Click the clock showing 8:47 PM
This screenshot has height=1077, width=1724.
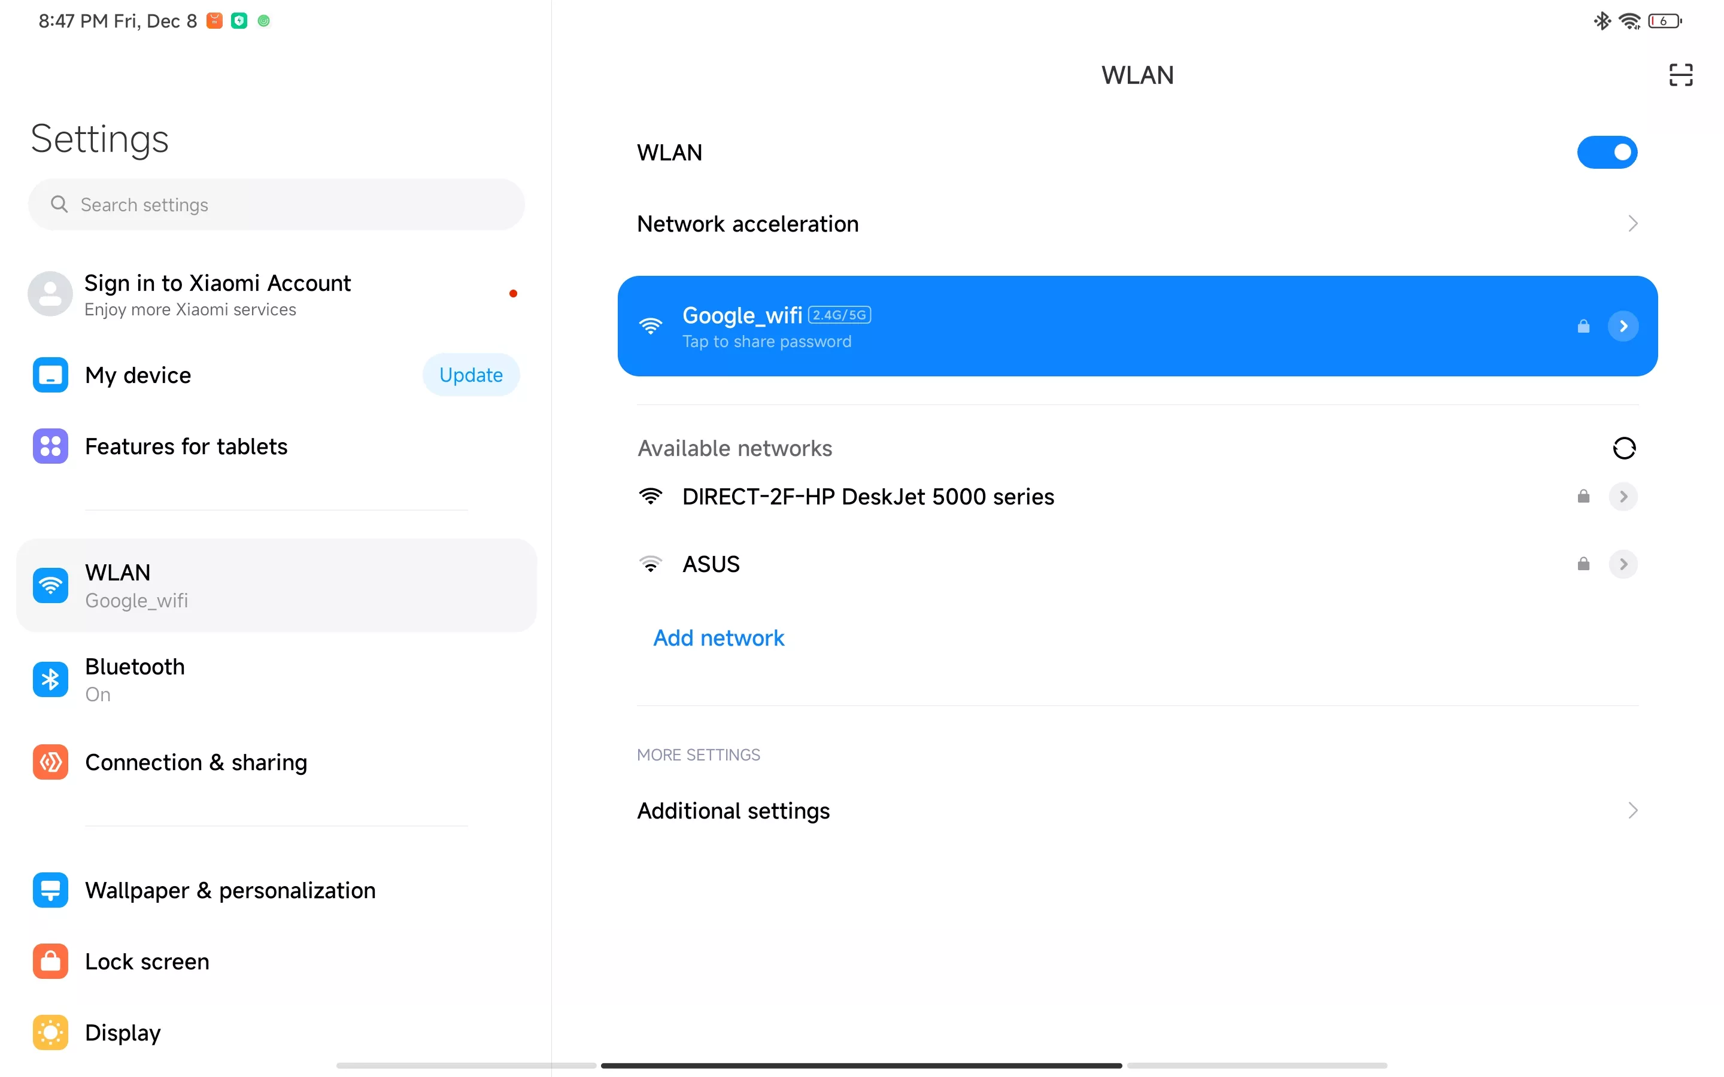point(72,21)
